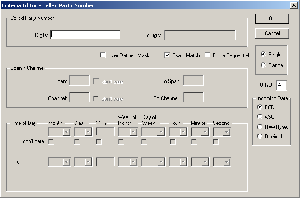Screen dimensions: 300x198
Task: Enable the Force Sequential checkbox
Action: pos(208,55)
